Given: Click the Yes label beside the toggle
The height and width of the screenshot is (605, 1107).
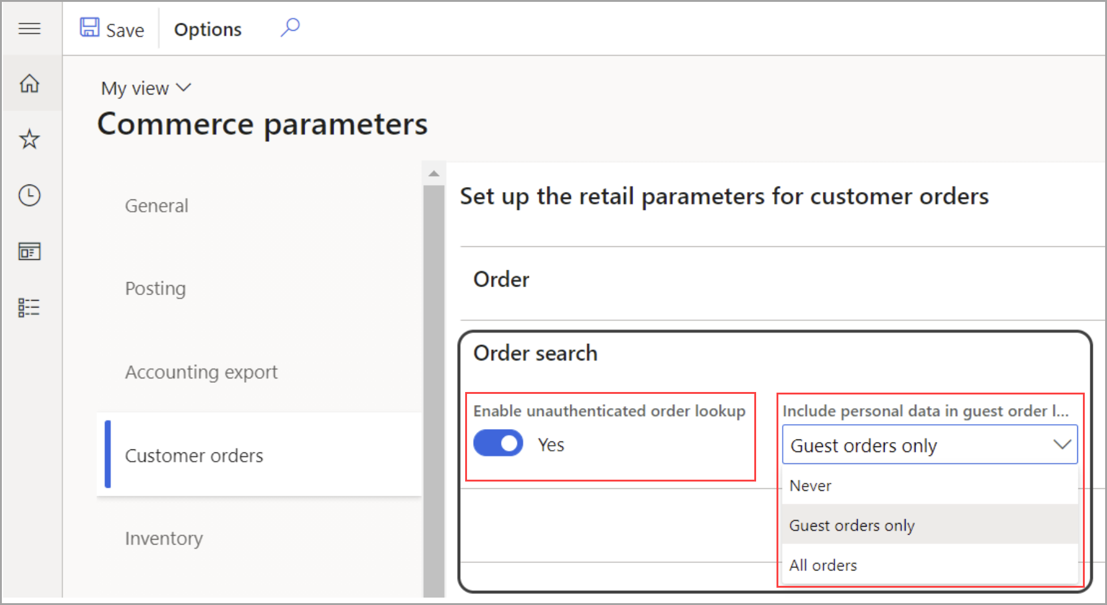Looking at the screenshot, I should (x=550, y=444).
